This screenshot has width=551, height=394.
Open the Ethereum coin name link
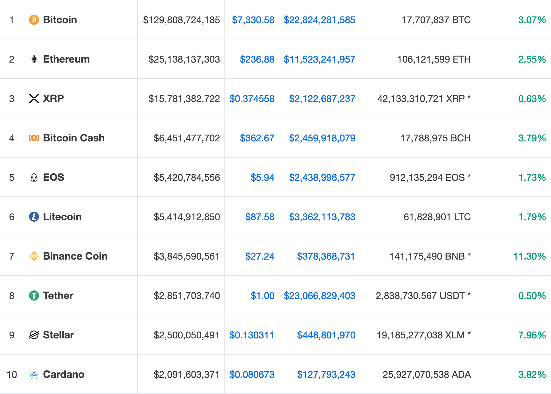[x=66, y=59]
